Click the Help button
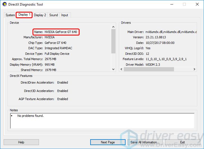Viewport: 204px width, 149px height. point(21,142)
